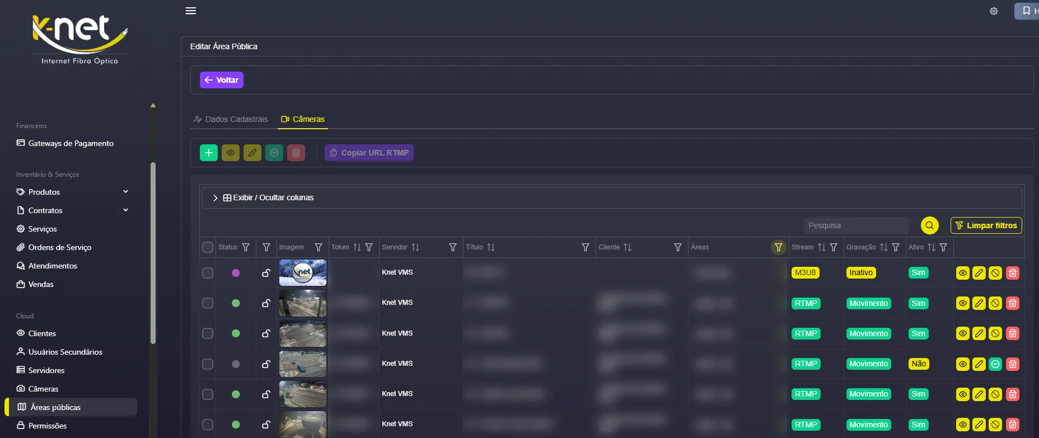Click the yellow search magnifier button
This screenshot has width=1039, height=438.
(x=929, y=225)
